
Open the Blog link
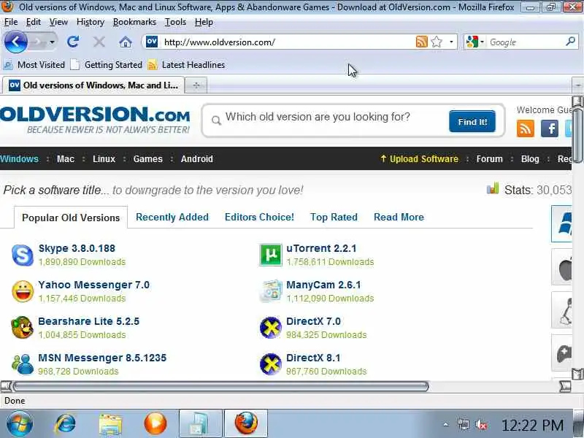click(x=530, y=159)
